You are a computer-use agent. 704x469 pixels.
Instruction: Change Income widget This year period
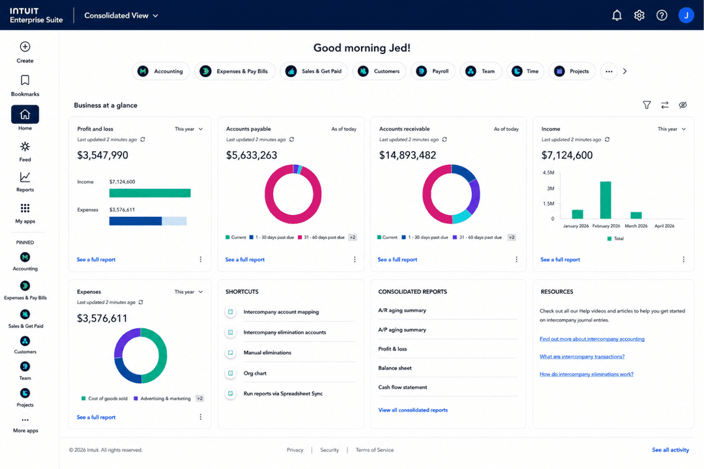point(671,129)
